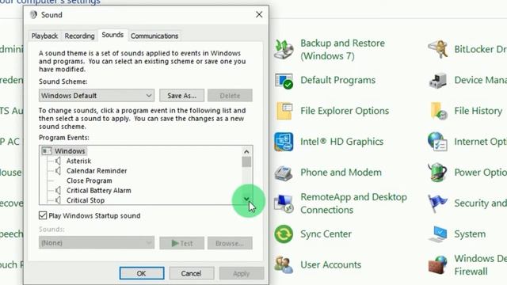Switch to the Playback tab
This screenshot has height=285, width=507.
pos(44,36)
